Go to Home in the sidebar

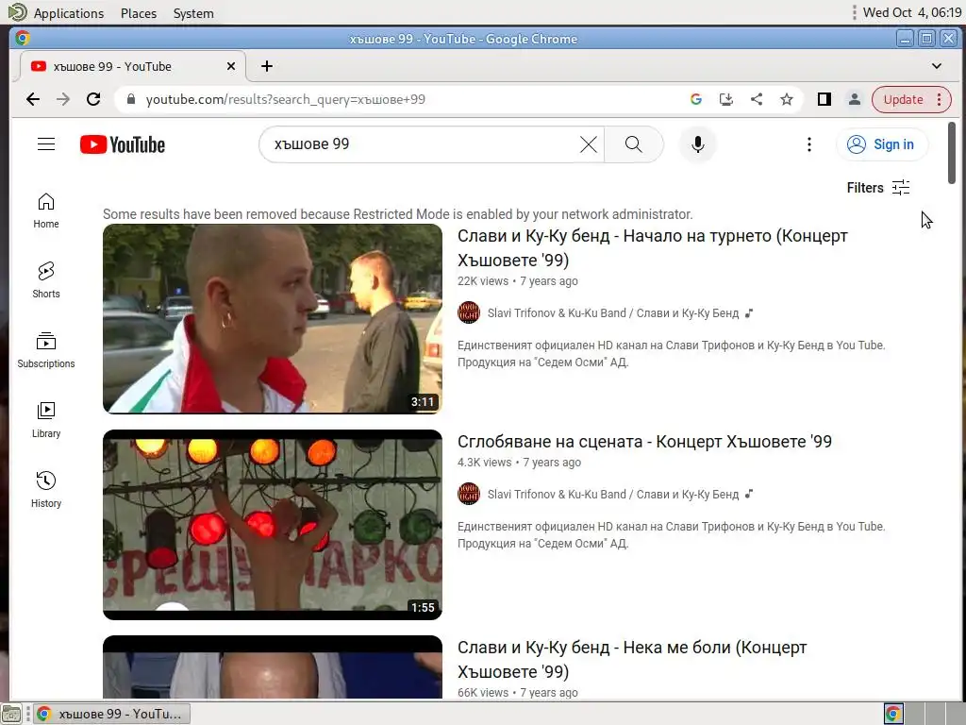point(46,211)
